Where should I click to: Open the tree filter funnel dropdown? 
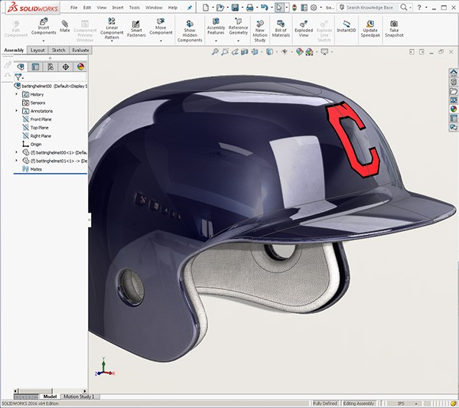[19, 77]
